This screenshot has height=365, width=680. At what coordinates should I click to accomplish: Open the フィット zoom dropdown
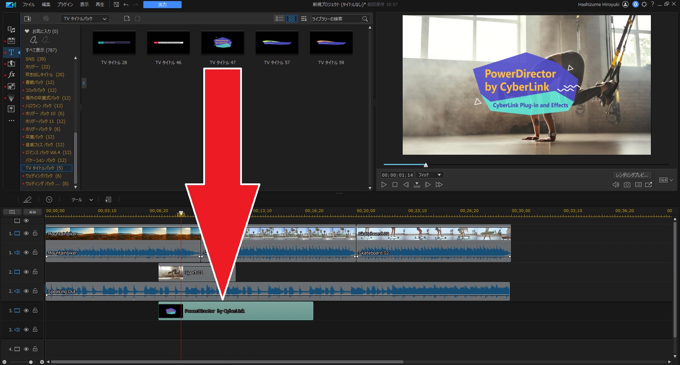coord(430,175)
